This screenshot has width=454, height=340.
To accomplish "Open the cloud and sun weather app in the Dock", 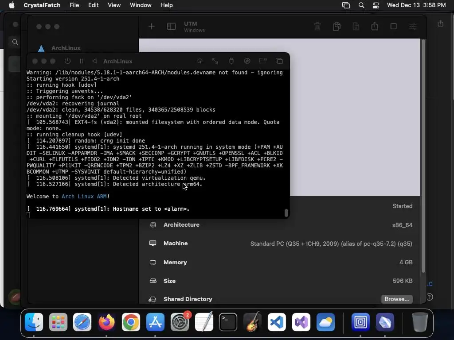I will (325, 322).
